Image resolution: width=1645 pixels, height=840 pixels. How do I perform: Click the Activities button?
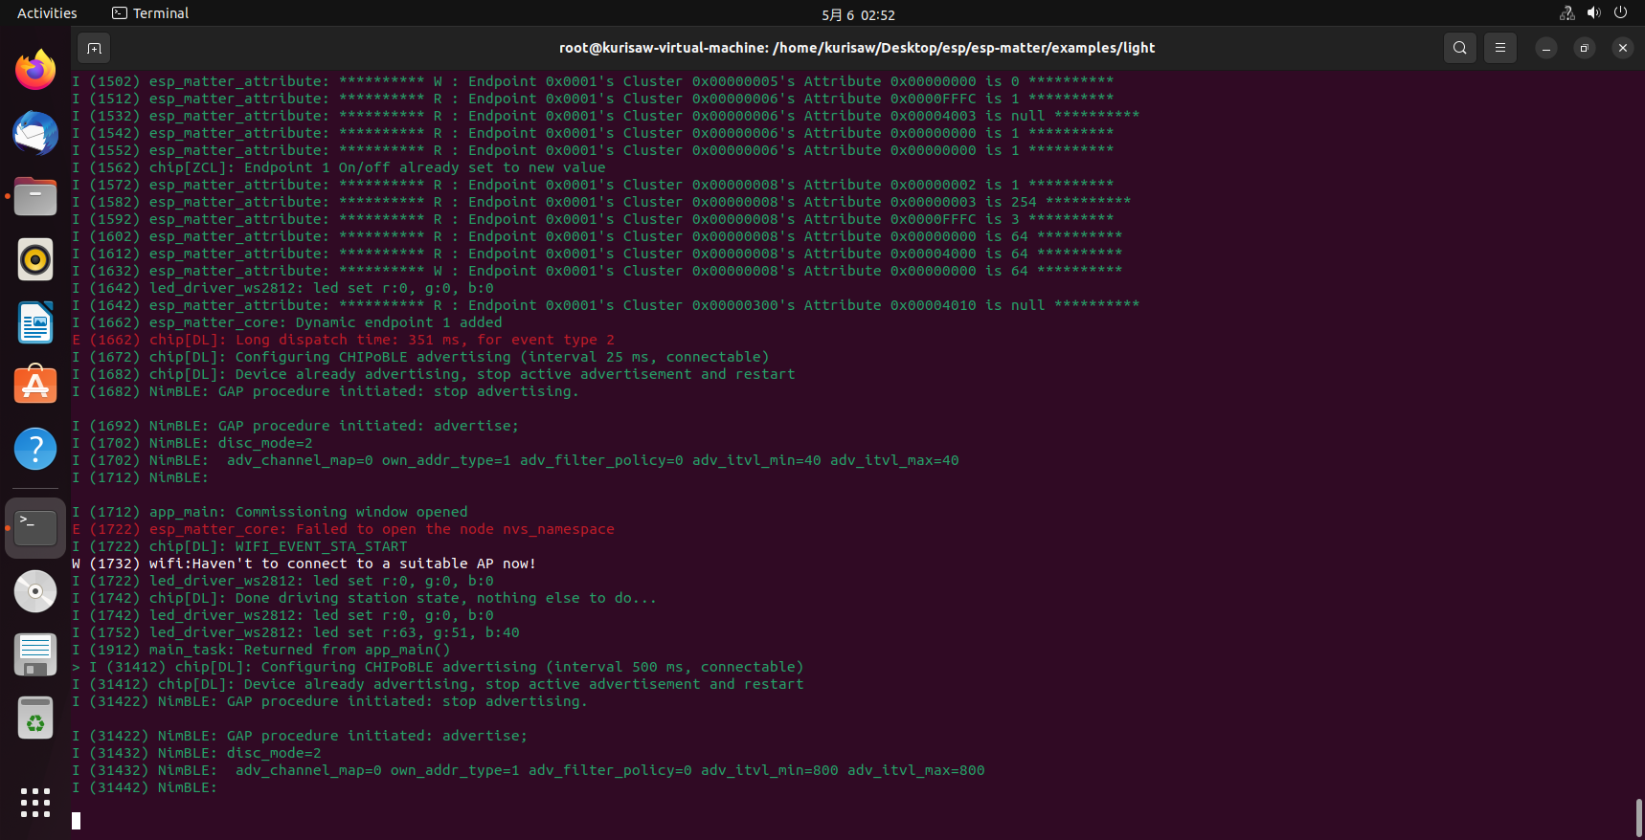click(x=47, y=13)
